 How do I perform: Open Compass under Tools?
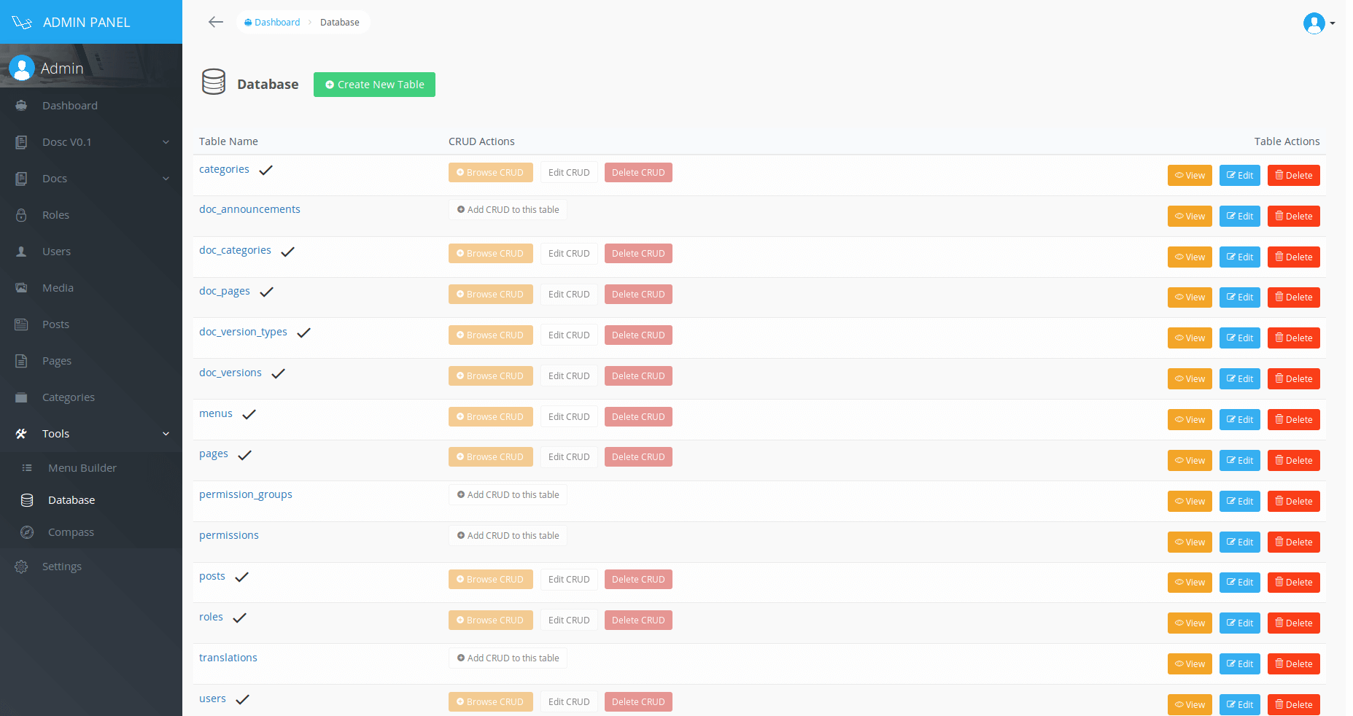tap(91, 532)
